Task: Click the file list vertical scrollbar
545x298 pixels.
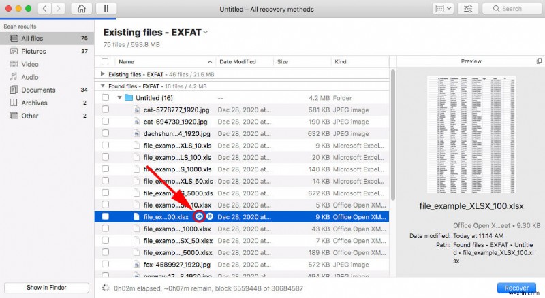Action: [393, 135]
